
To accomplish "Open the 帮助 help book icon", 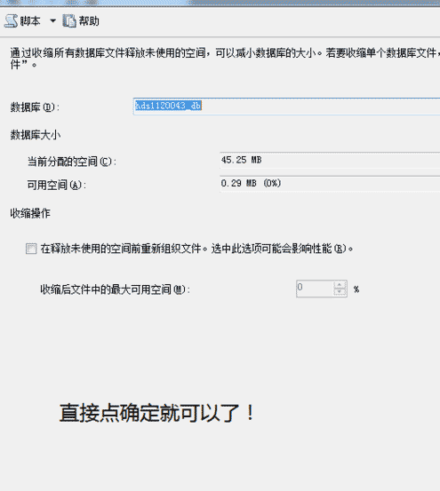I will click(69, 21).
